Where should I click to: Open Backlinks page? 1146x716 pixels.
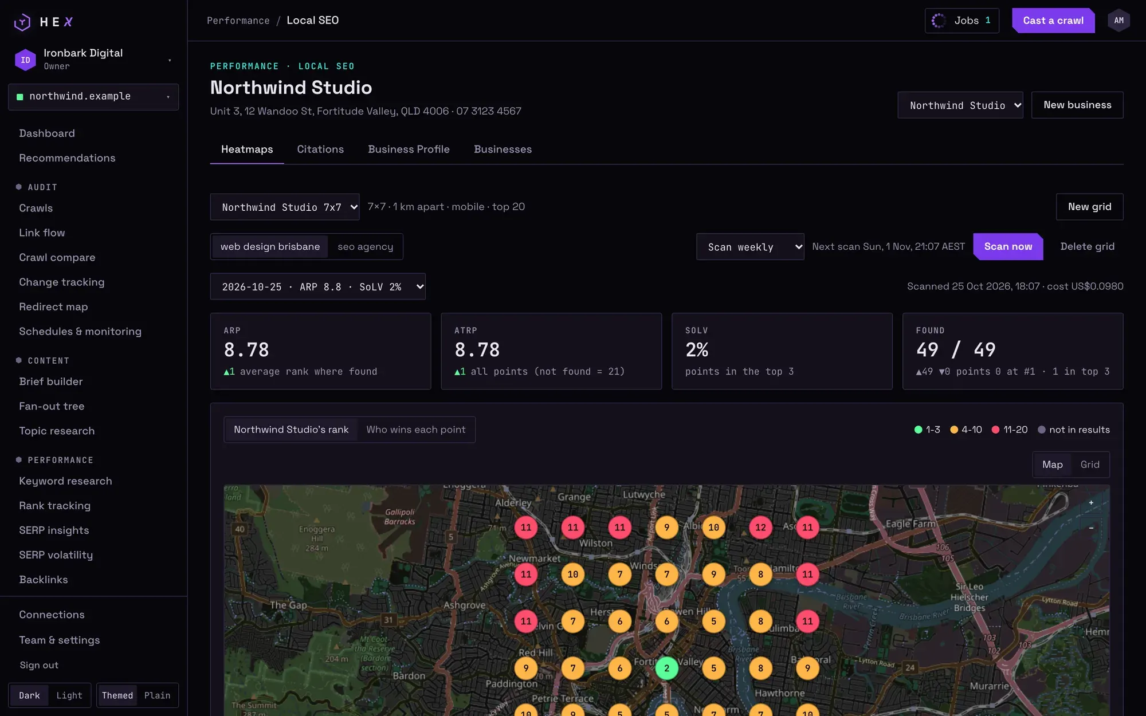(x=44, y=580)
